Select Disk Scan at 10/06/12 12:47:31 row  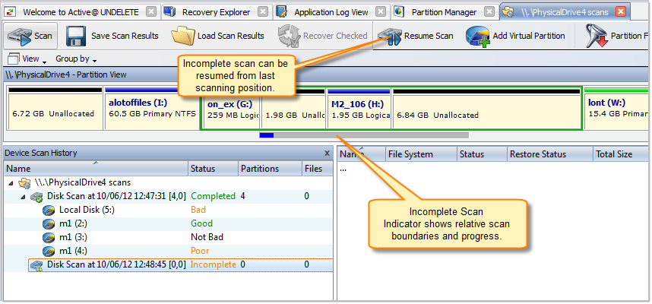(169, 196)
